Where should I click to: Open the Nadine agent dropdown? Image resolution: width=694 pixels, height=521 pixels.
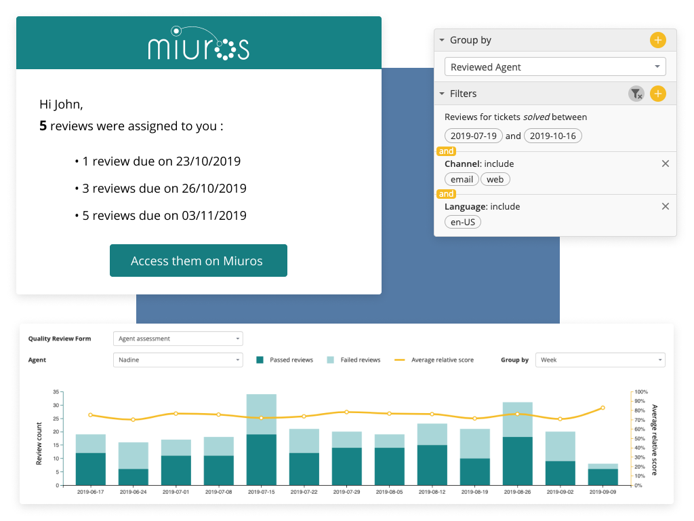178,360
